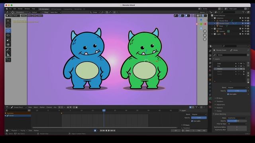Click the blue Z axis gizmo ball
The height and width of the screenshot is (143, 255).
click(201, 20)
